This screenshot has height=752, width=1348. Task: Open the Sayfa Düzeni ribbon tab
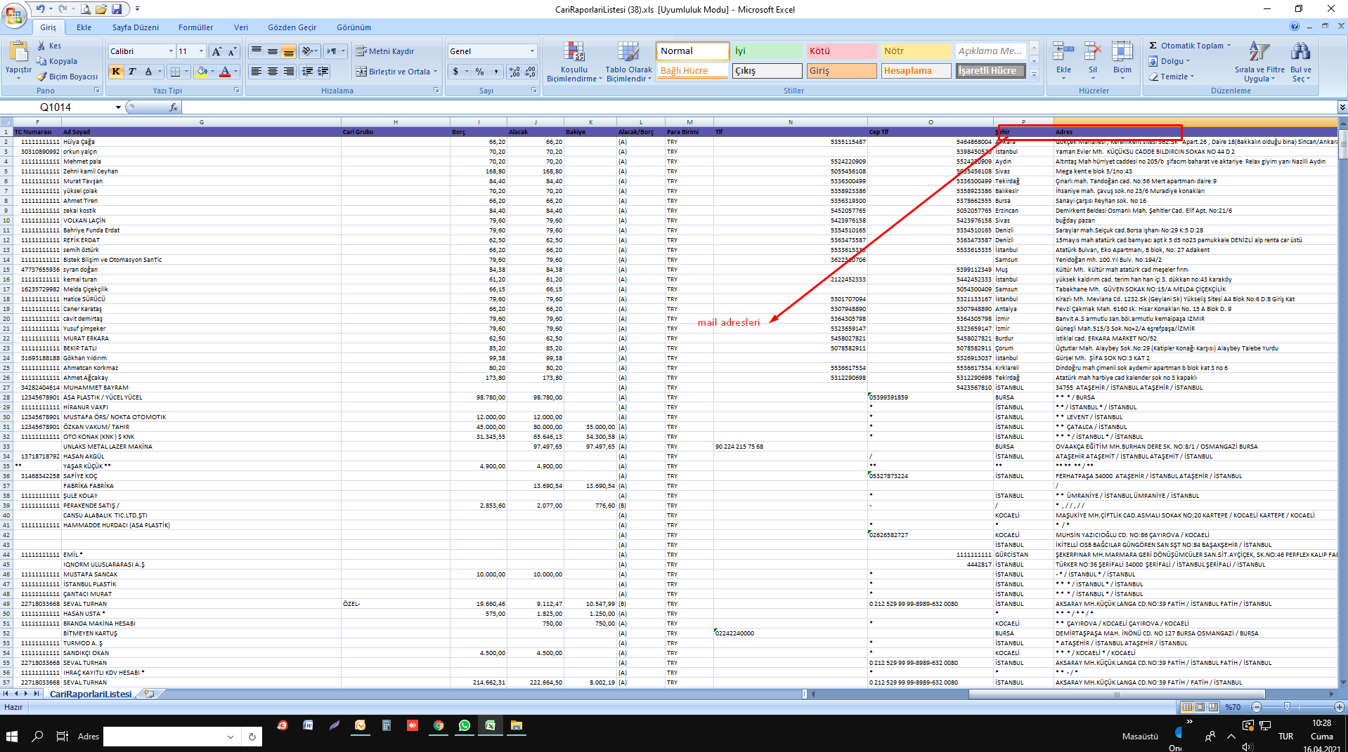[135, 27]
